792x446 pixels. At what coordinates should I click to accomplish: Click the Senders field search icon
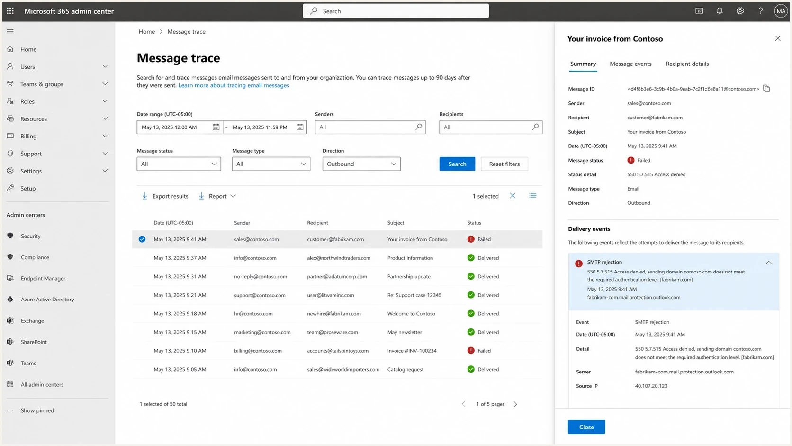419,127
